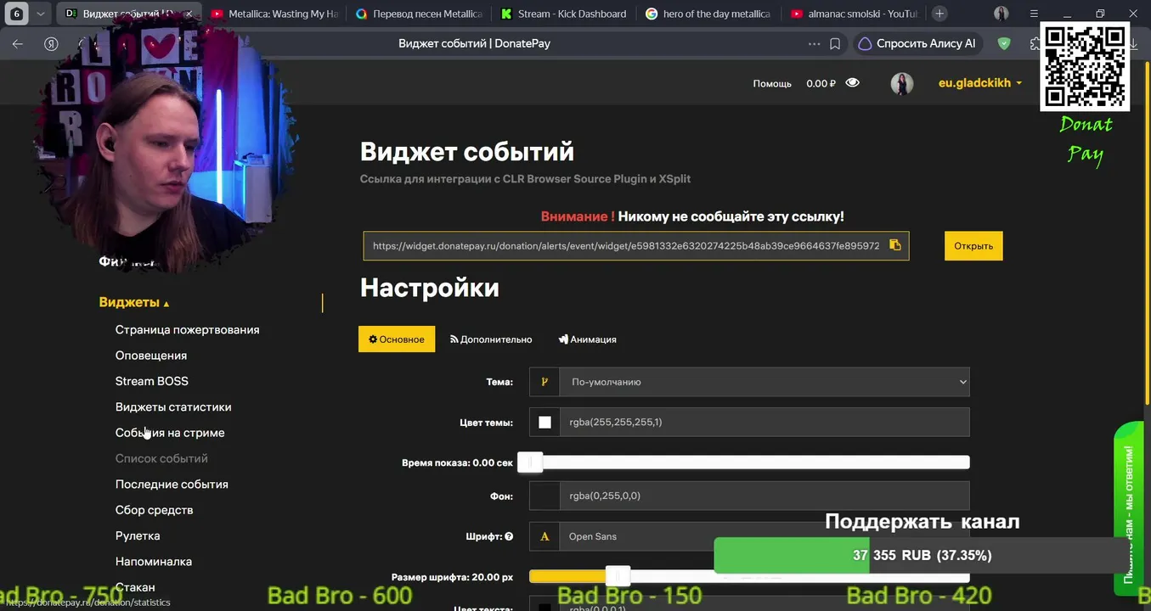
Task: Open the Дополнительно settings tab
Action: pos(491,339)
